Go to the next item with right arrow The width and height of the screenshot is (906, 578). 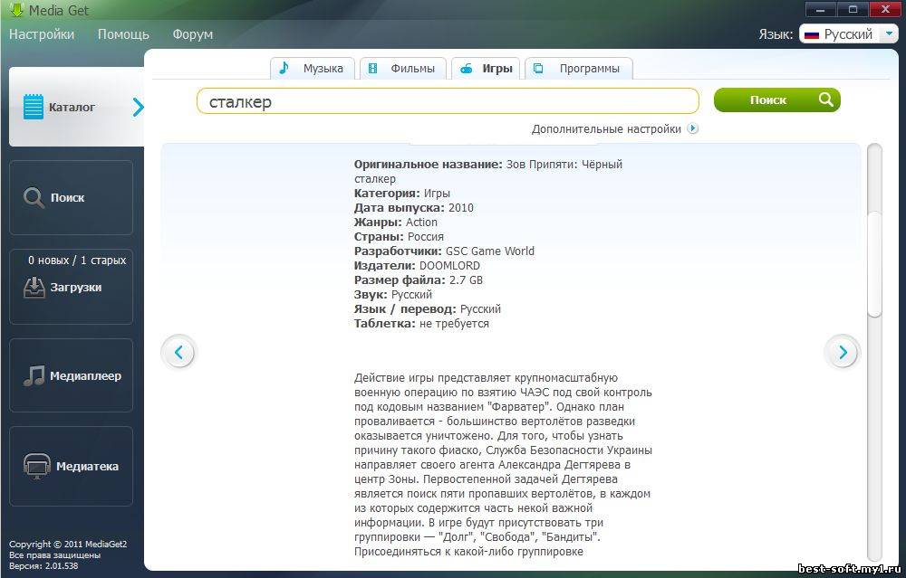pyautogui.click(x=843, y=352)
